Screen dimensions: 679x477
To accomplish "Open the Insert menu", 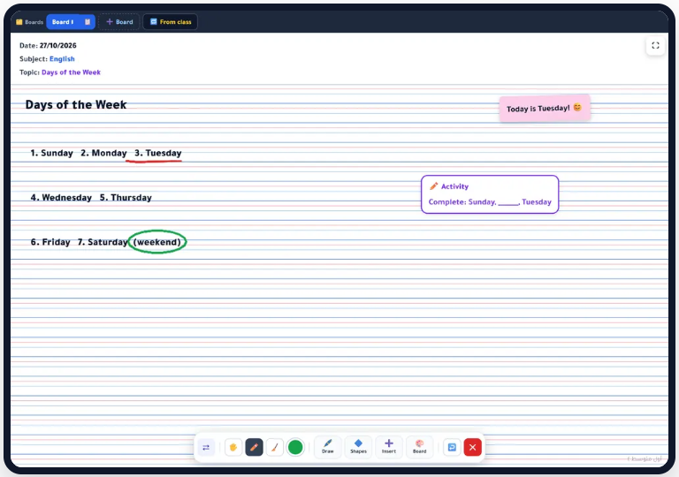I will point(389,447).
